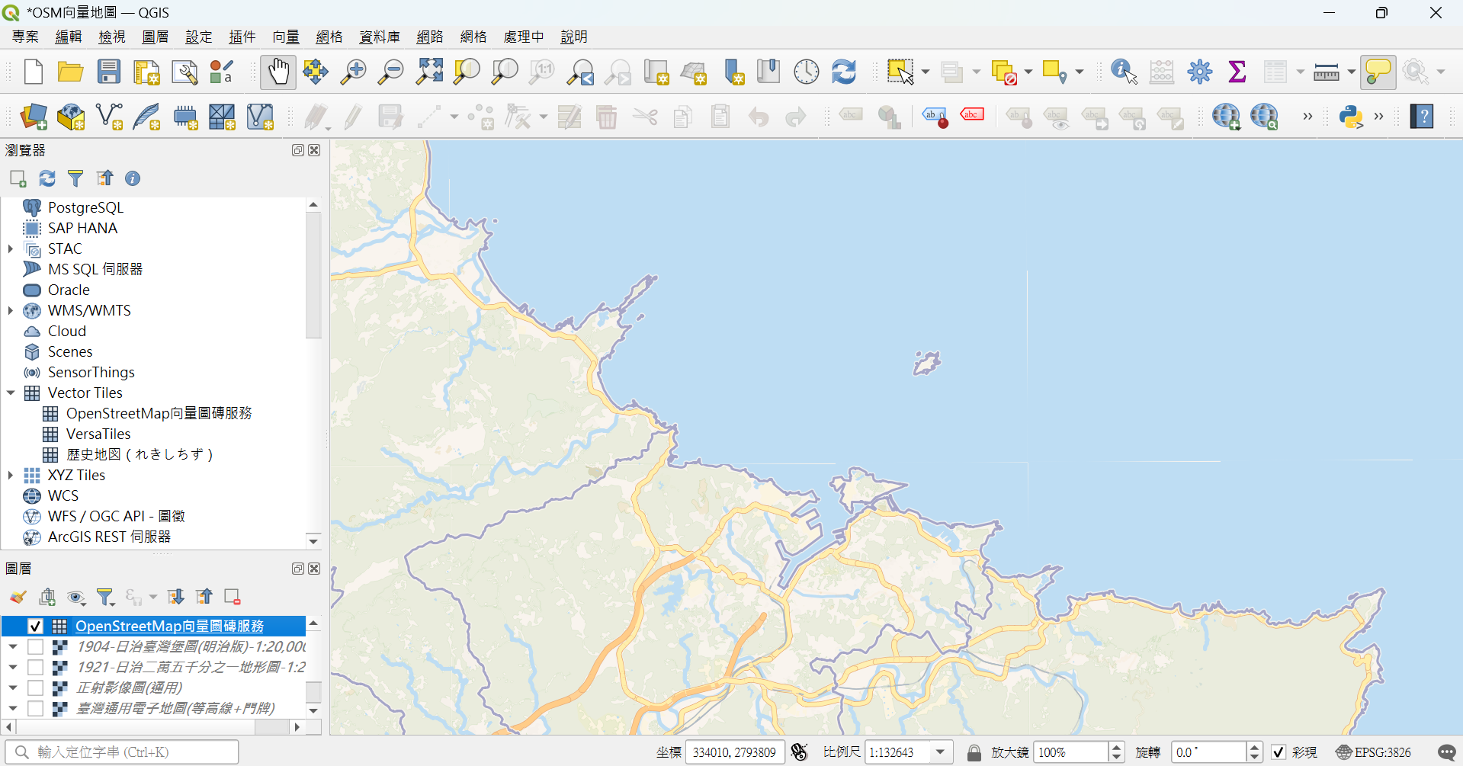Screen dimensions: 1463x766
Task: Increase magnifier value with up arrow
Action: [x=1117, y=747]
